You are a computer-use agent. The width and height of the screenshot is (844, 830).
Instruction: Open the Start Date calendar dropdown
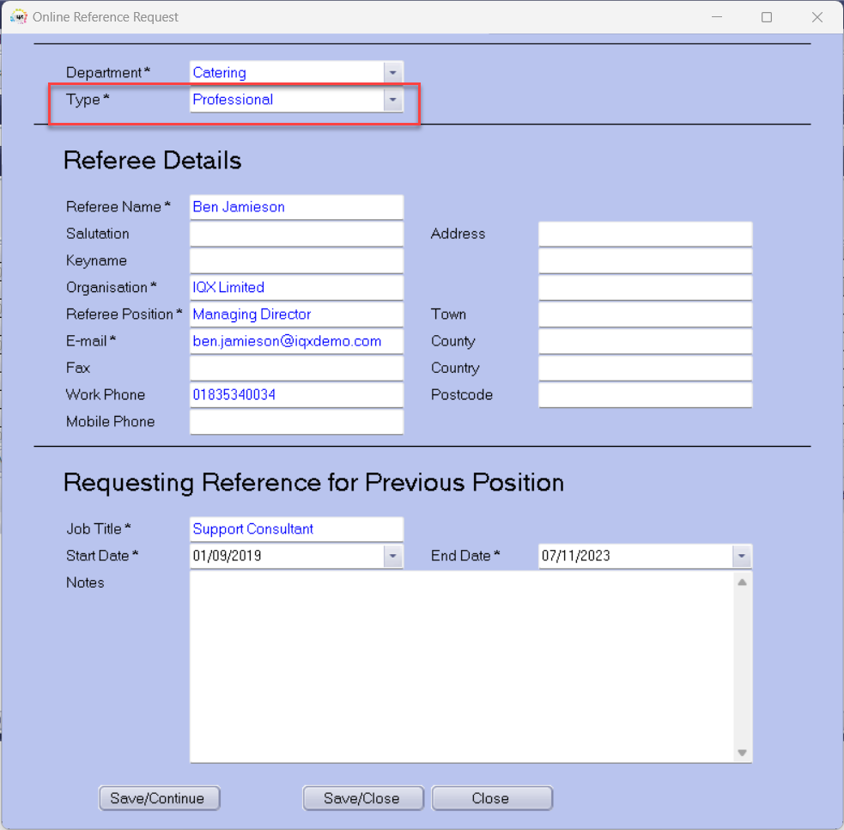click(x=393, y=556)
